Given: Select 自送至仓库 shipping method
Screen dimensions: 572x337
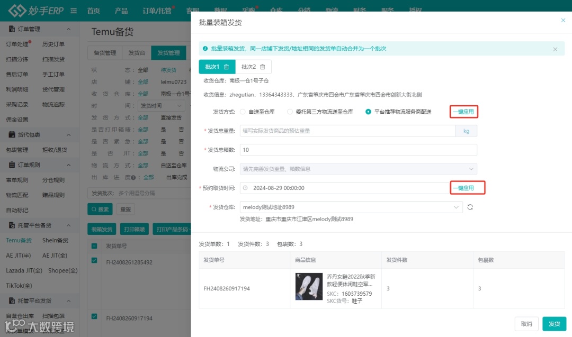Looking at the screenshot, I should click(x=243, y=112).
